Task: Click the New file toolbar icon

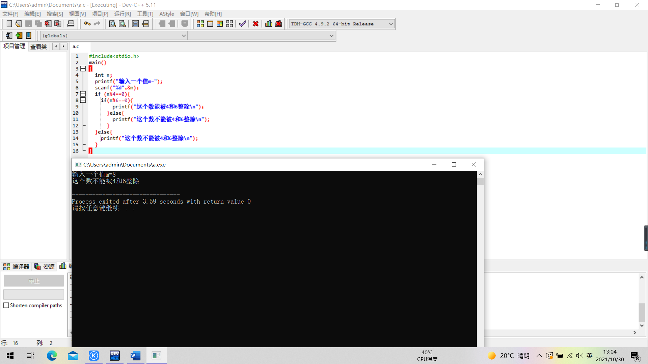Action: click(9, 24)
